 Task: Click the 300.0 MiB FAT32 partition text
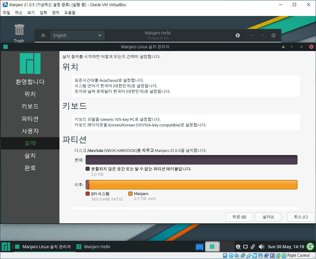point(107,199)
